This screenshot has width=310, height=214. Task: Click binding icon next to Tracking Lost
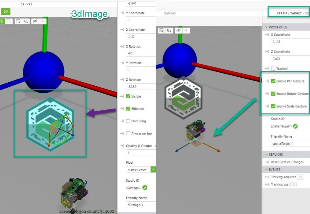[267, 184]
